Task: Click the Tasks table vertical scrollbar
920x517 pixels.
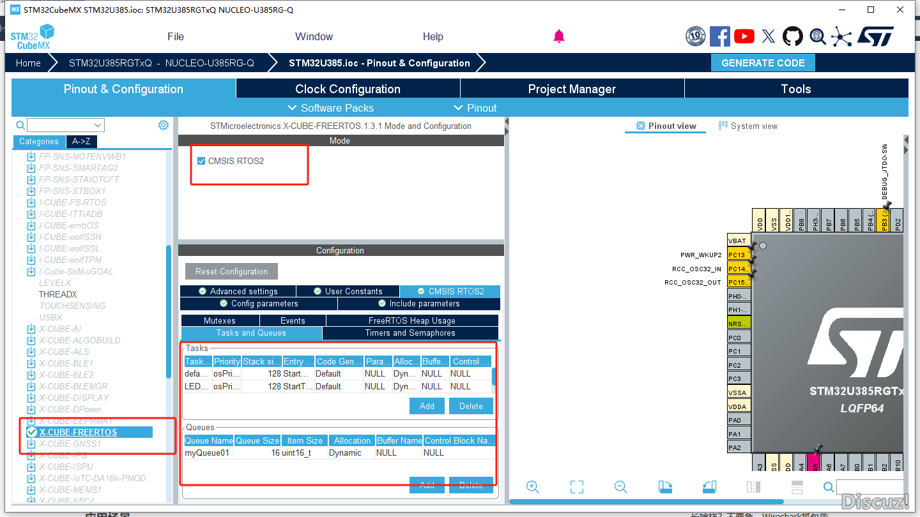Action: point(494,376)
